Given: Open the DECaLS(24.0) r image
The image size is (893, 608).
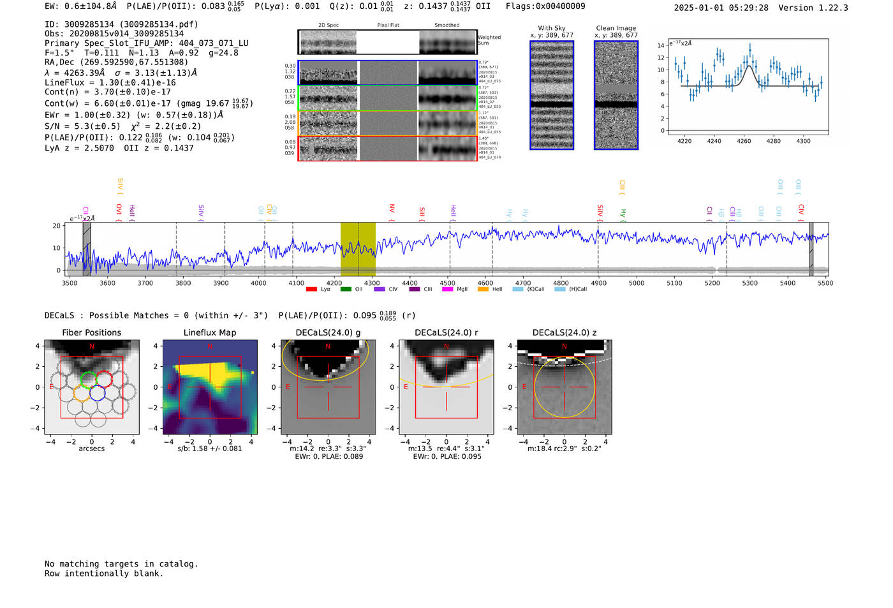Looking at the screenshot, I should tap(447, 387).
